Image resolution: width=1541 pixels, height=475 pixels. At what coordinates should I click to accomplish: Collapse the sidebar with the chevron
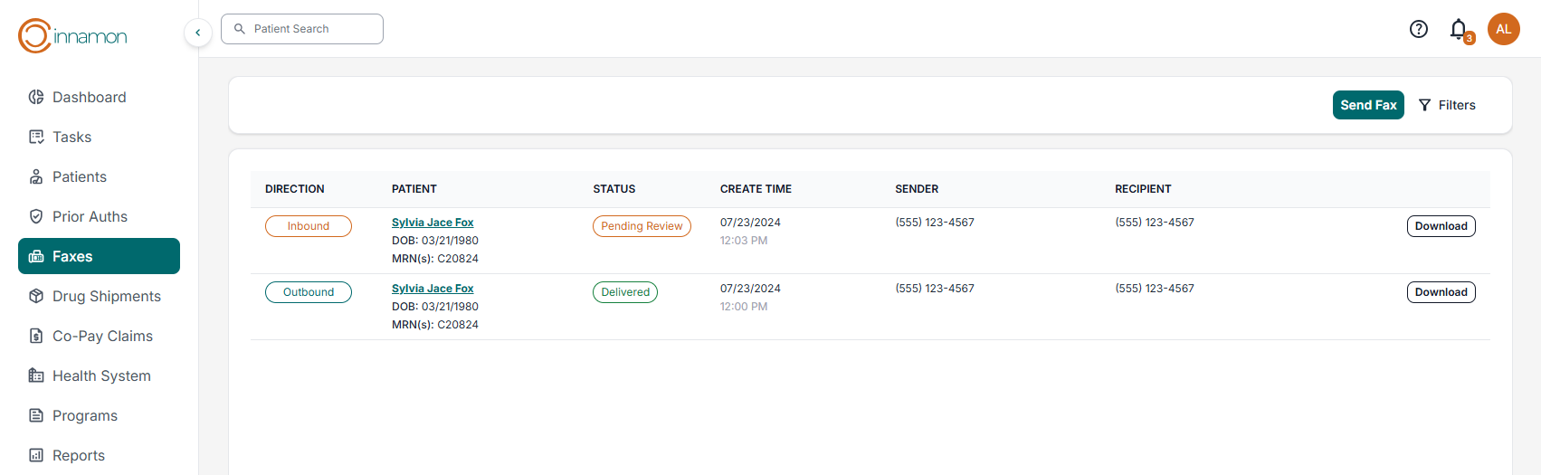(198, 33)
